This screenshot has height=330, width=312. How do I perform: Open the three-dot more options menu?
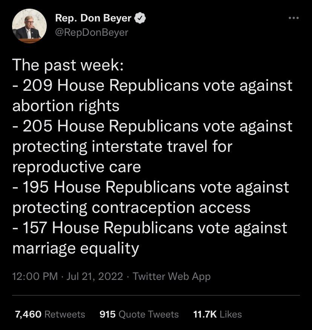pyautogui.click(x=294, y=18)
